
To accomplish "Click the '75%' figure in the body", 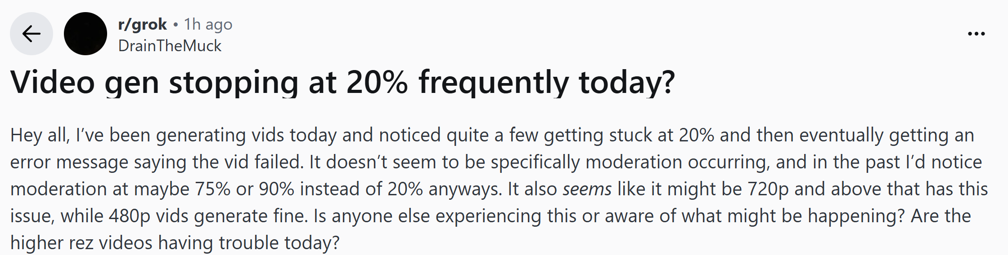I will pyautogui.click(x=212, y=189).
